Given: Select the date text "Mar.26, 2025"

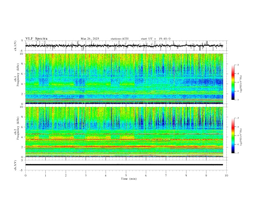Looking at the screenshot, I should click(x=90, y=39).
